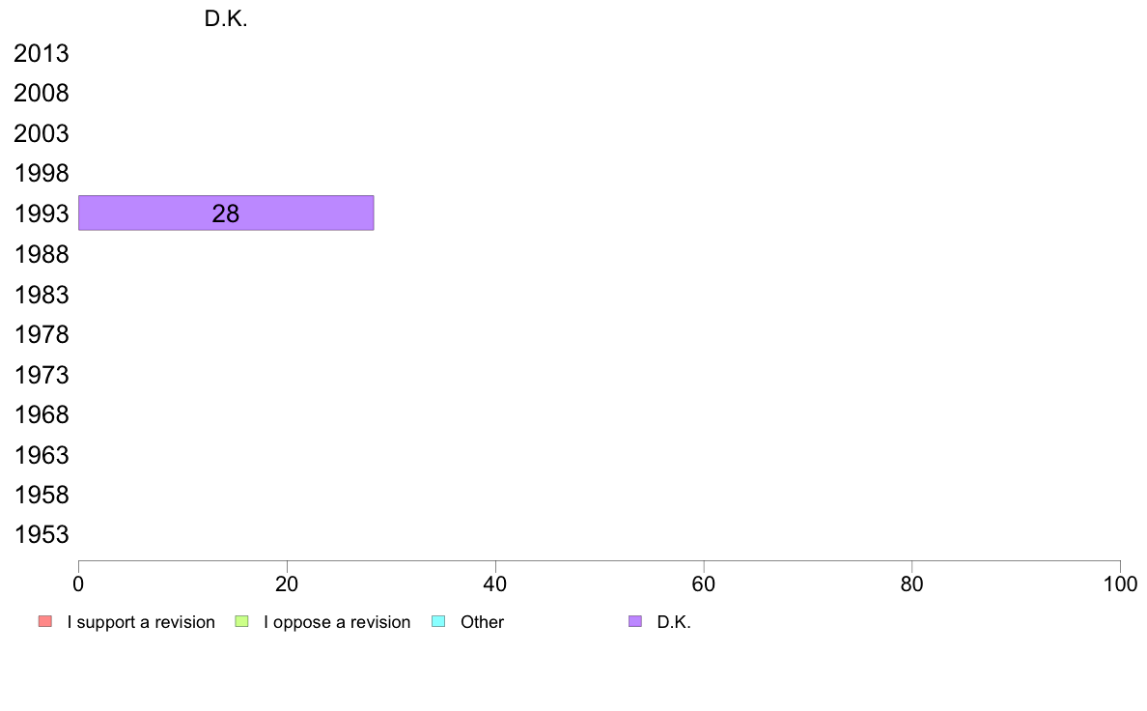Select the 2013 year label
The image size is (1147, 711).
coord(41,53)
